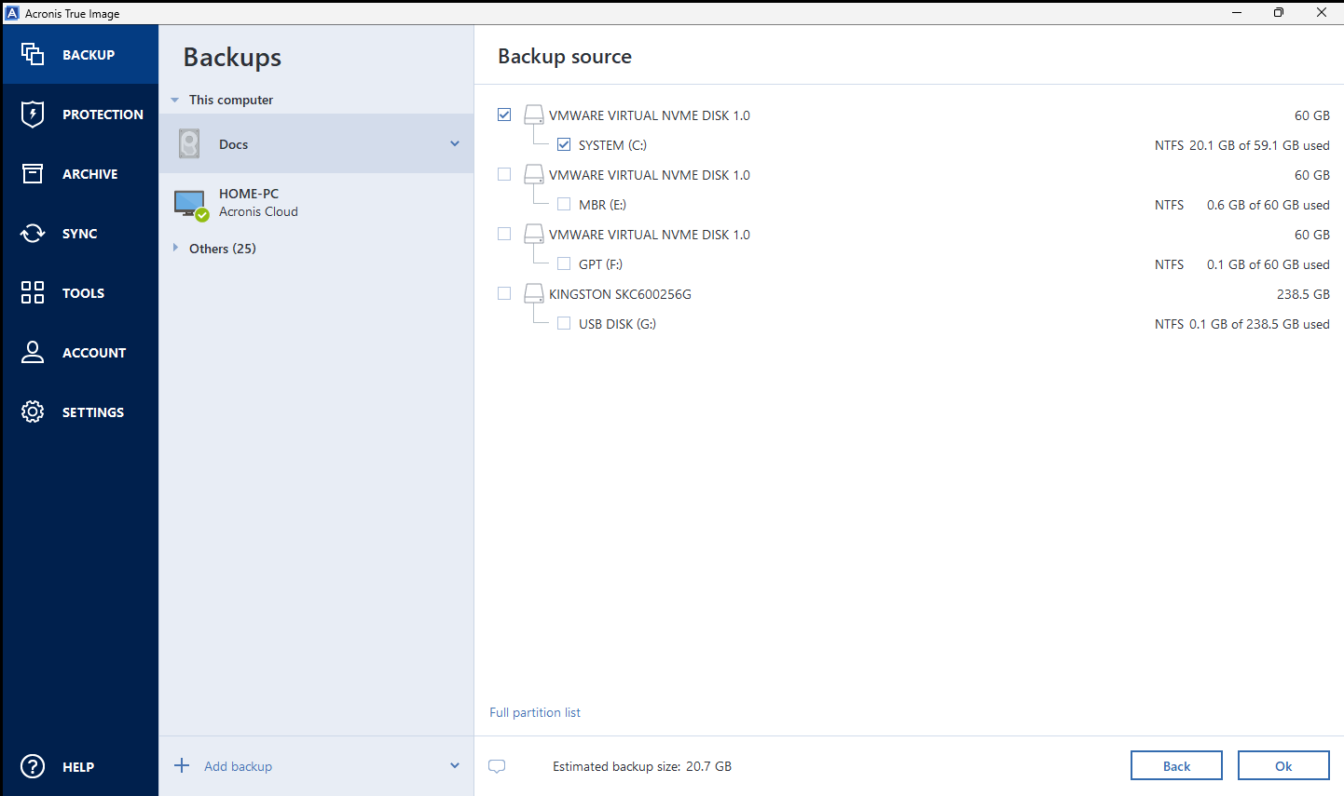Show the Full partition list
This screenshot has height=796, width=1344.
tap(534, 711)
